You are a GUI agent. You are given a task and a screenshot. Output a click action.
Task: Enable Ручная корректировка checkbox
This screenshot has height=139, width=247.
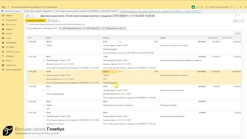27,24
